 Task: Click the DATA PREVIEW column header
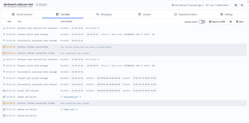coord(66,22)
